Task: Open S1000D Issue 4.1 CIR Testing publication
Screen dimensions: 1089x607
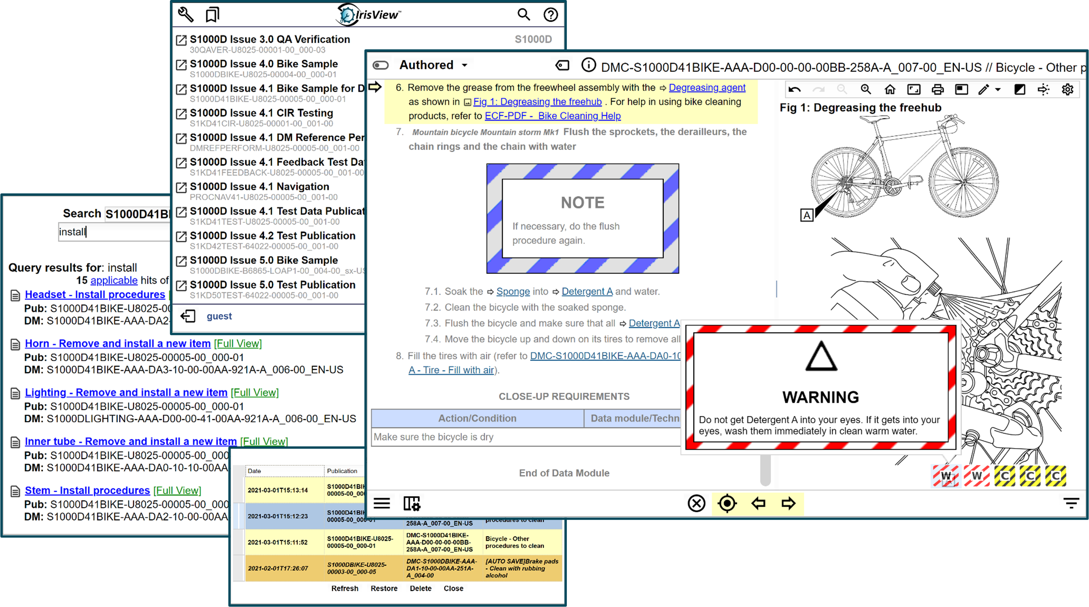Action: pos(261,113)
